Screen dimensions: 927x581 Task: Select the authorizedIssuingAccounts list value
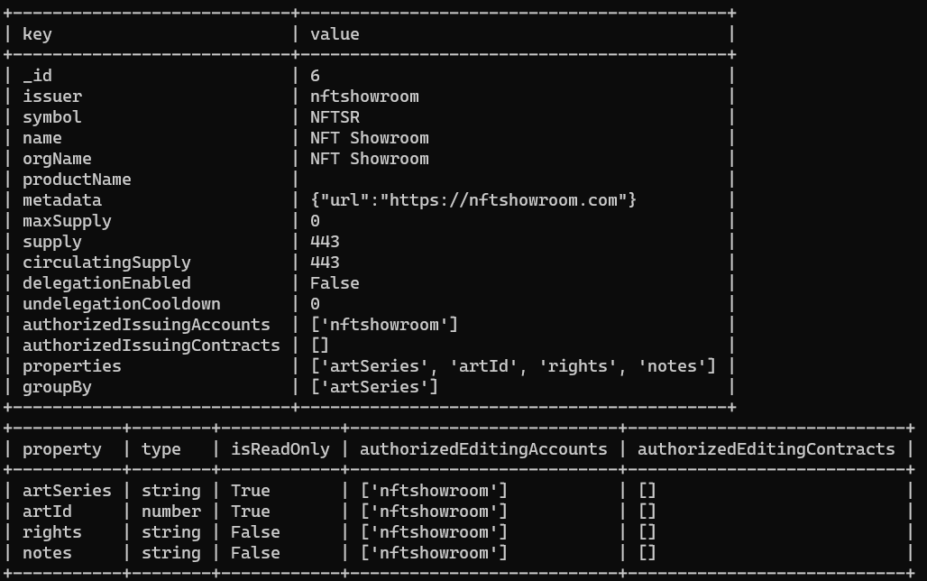[384, 325]
